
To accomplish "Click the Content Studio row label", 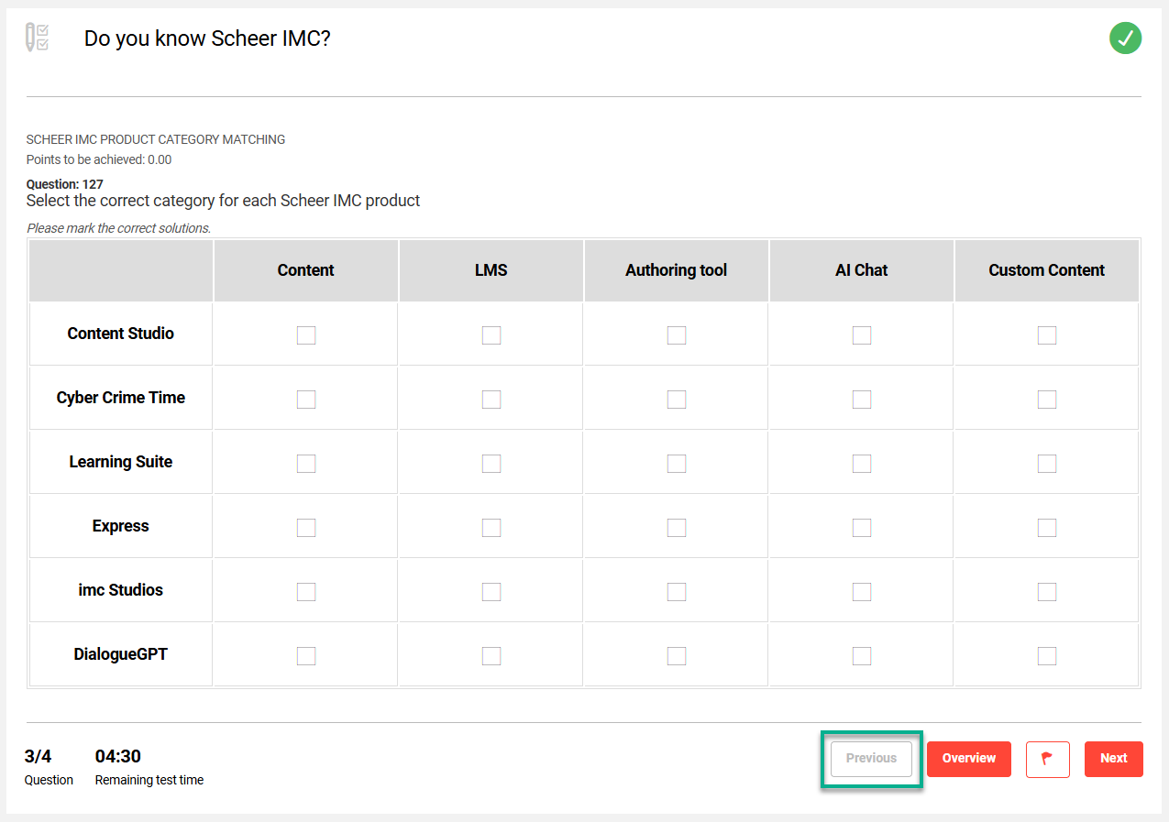I will tap(121, 334).
